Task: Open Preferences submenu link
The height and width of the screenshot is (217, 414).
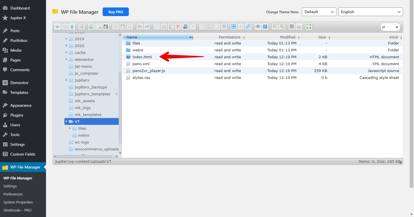Action: pyautogui.click(x=13, y=194)
